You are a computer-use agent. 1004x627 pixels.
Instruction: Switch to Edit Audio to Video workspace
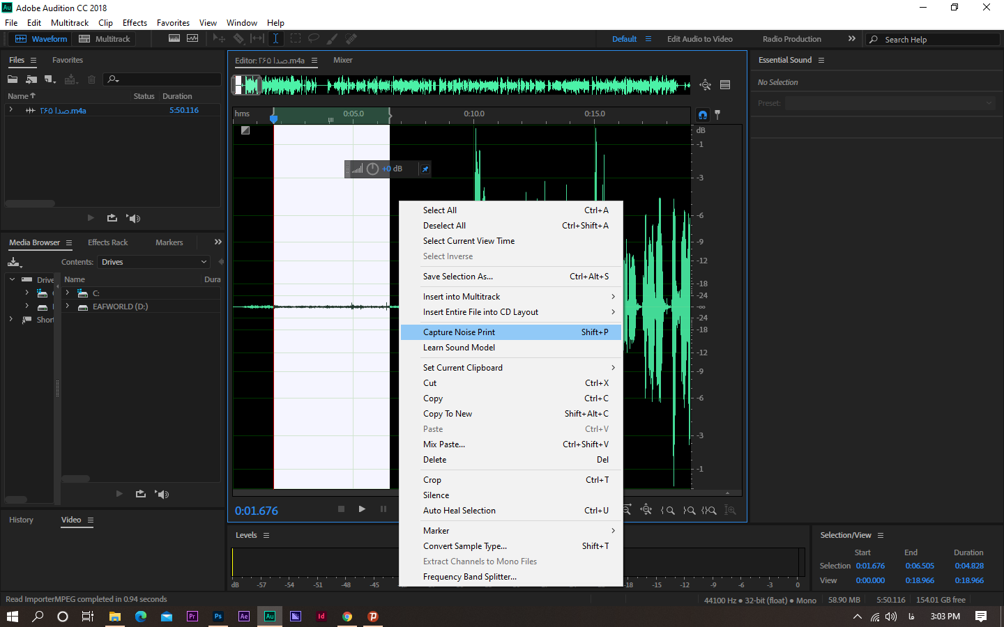pos(700,39)
